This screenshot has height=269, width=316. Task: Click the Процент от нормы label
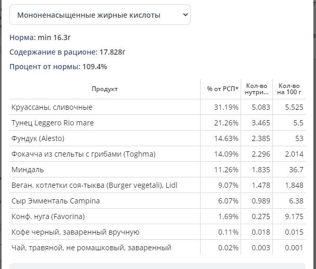pos(45,67)
